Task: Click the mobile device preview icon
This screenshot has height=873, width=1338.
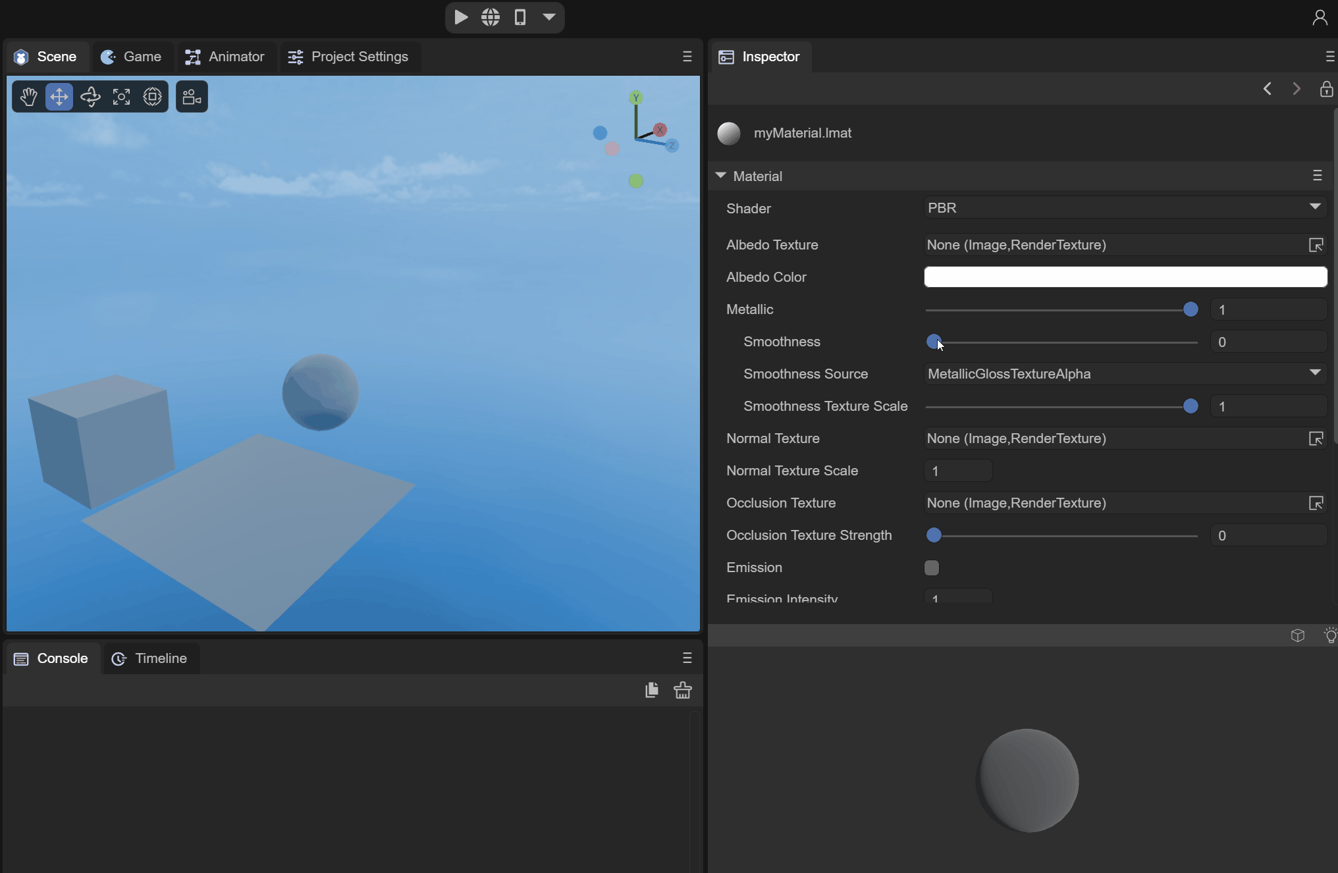Action: click(520, 17)
